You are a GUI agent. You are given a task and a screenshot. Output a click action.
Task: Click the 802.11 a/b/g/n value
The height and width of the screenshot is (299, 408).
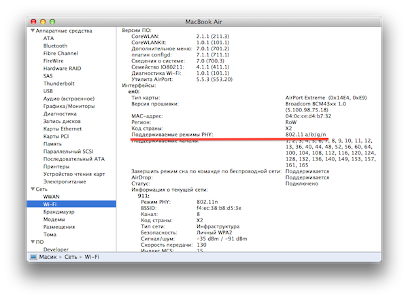point(306,135)
